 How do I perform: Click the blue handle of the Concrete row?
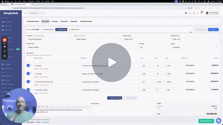click(28, 74)
